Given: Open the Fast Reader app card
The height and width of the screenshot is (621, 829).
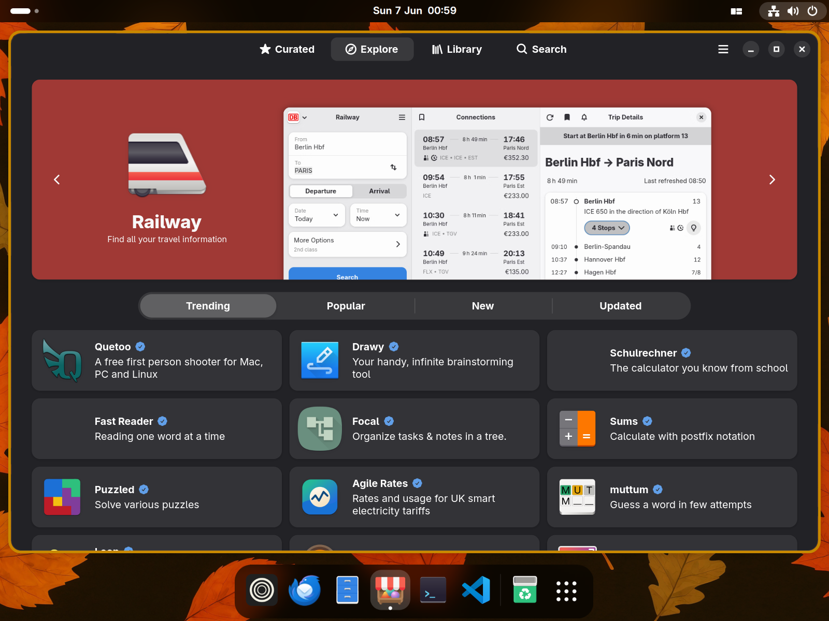Looking at the screenshot, I should coord(156,428).
